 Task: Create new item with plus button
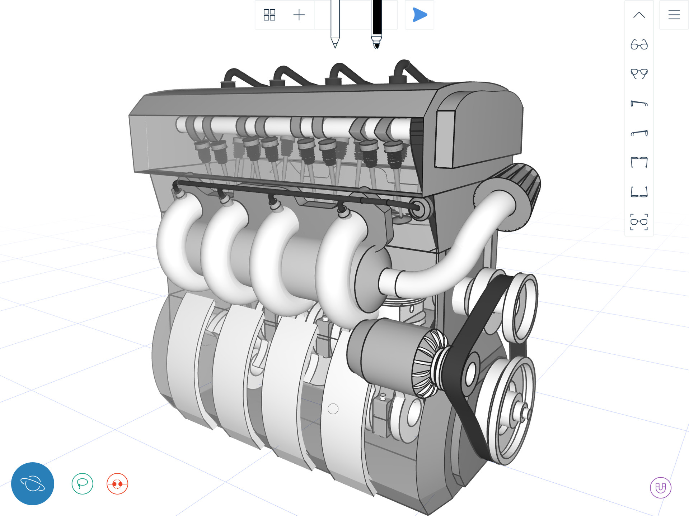299,15
